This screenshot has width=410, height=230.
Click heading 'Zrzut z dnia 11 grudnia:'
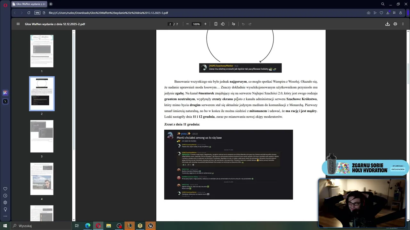click(x=182, y=124)
